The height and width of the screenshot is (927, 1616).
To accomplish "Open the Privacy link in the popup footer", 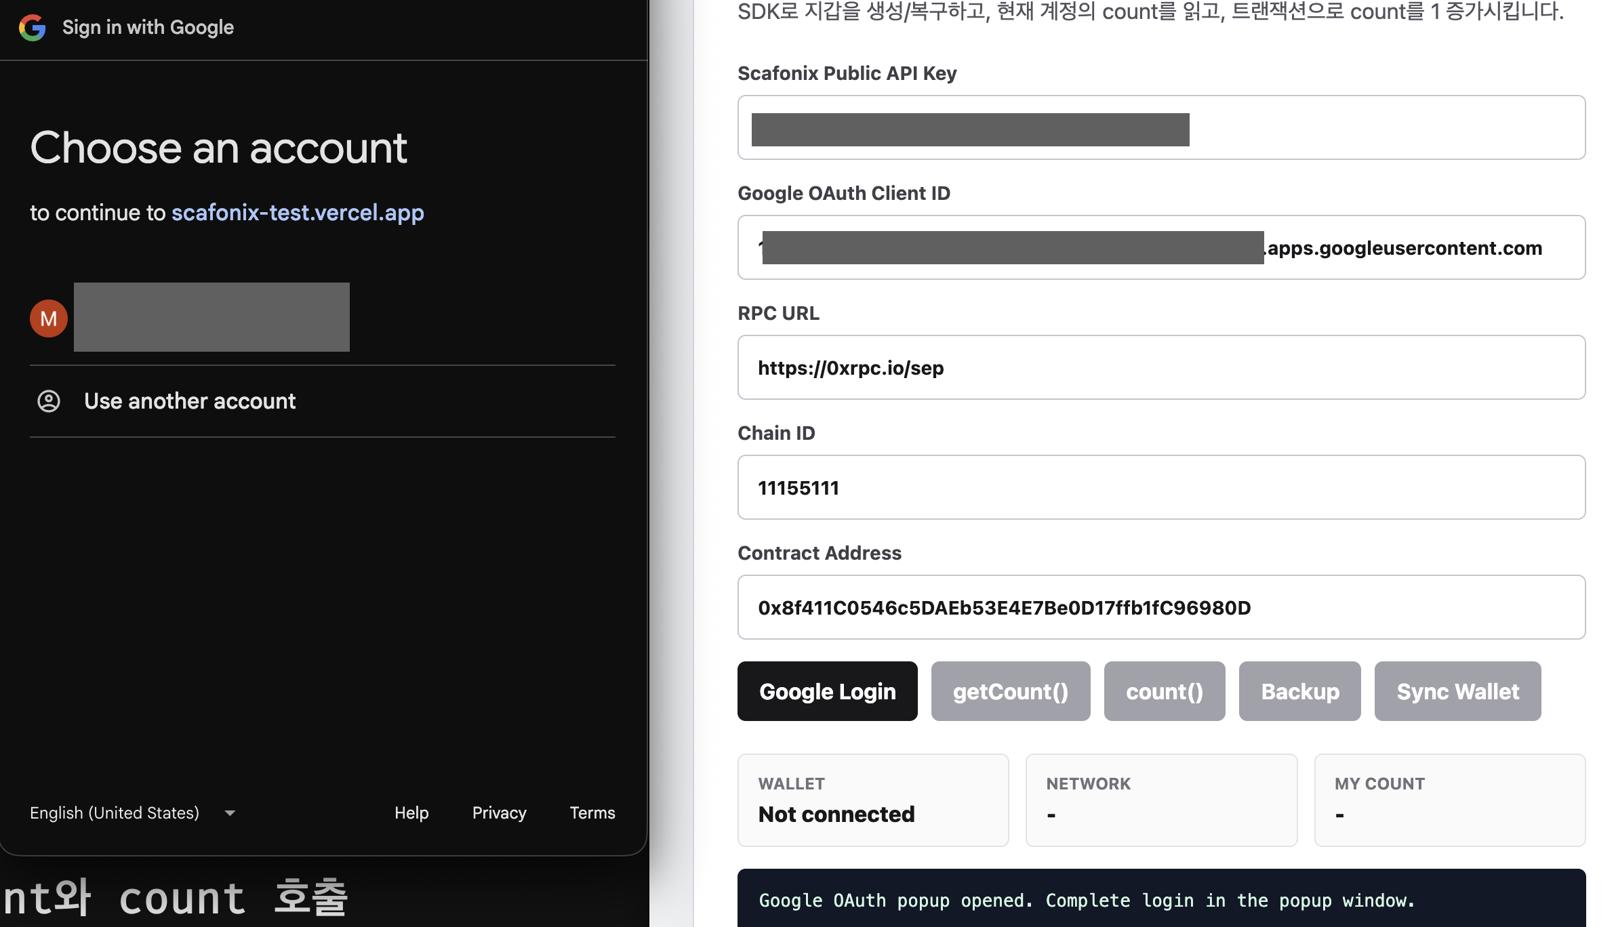I will (499, 812).
